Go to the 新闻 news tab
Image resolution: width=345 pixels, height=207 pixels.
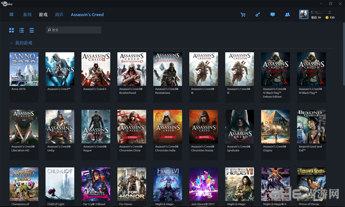coord(27,15)
